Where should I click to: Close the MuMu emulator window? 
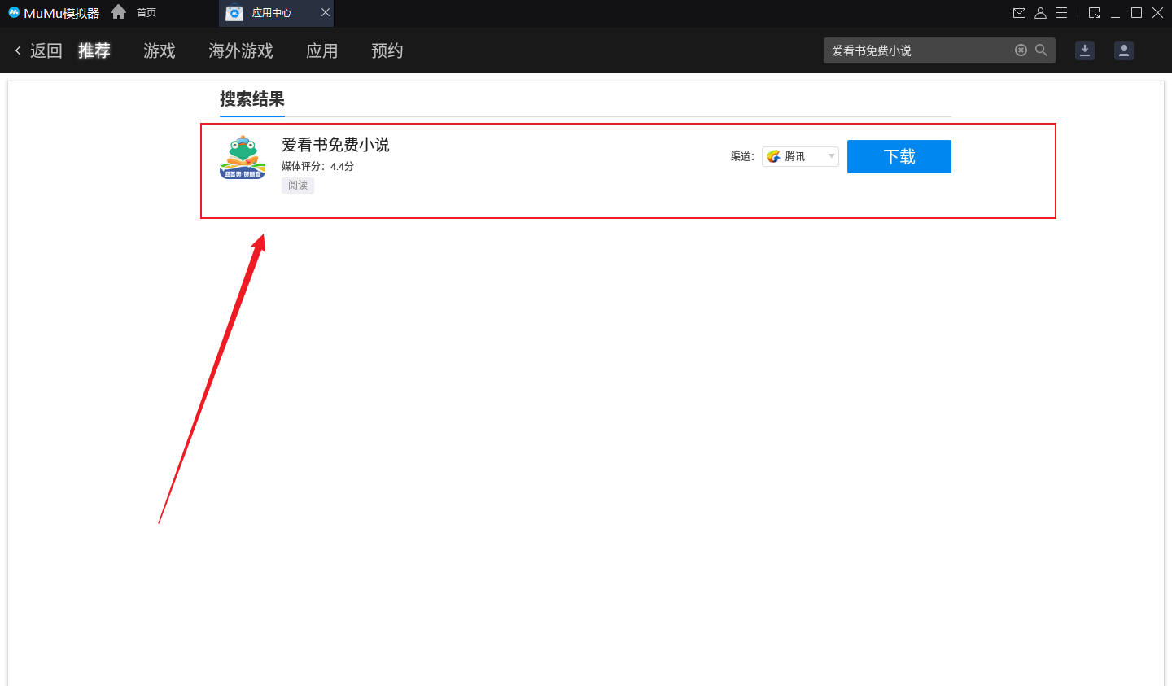(1157, 13)
